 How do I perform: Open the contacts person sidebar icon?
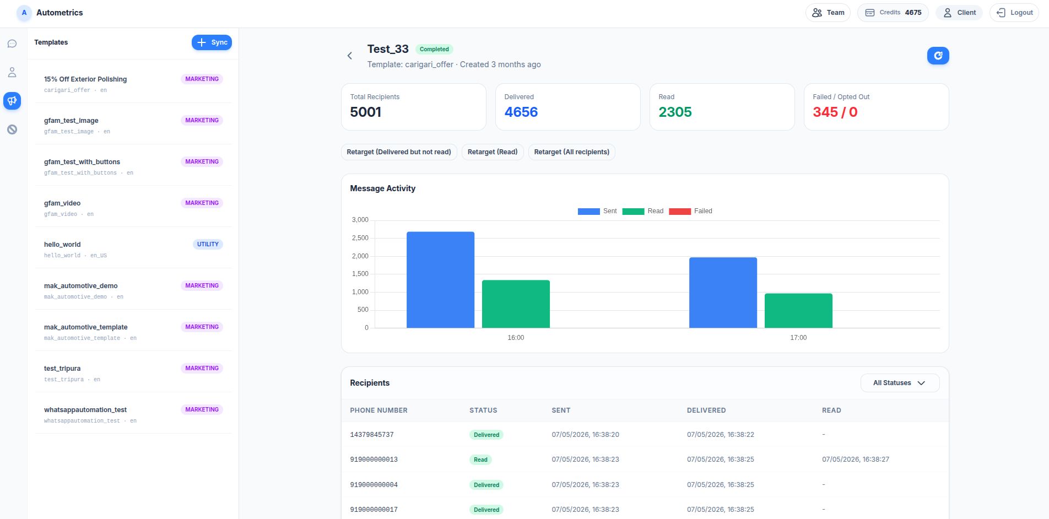click(12, 72)
